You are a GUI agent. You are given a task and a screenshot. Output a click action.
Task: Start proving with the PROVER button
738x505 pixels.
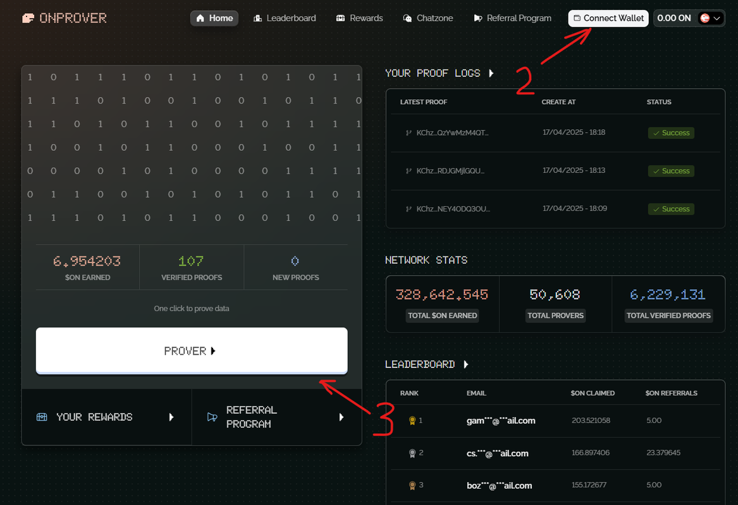(192, 351)
